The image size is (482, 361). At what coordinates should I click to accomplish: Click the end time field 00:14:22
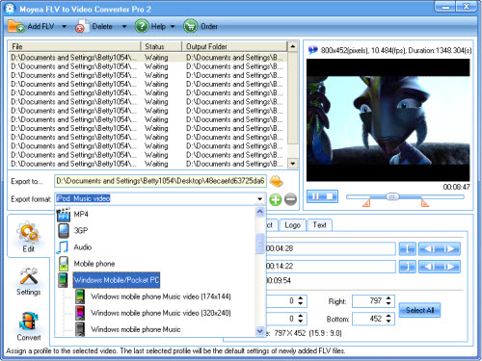coord(330,267)
